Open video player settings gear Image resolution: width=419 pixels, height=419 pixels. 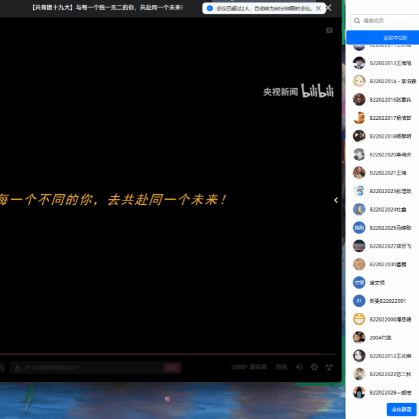(314, 367)
